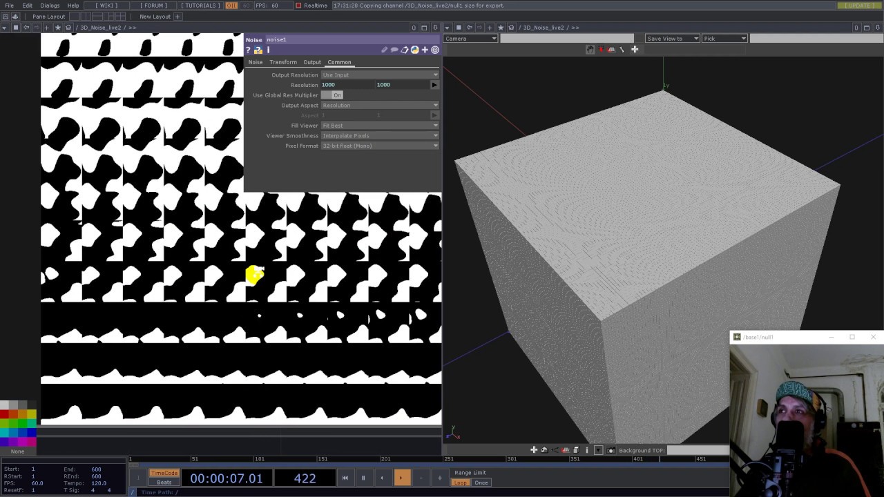Click the play forward button
This screenshot has width=884, height=497.
pos(401,478)
